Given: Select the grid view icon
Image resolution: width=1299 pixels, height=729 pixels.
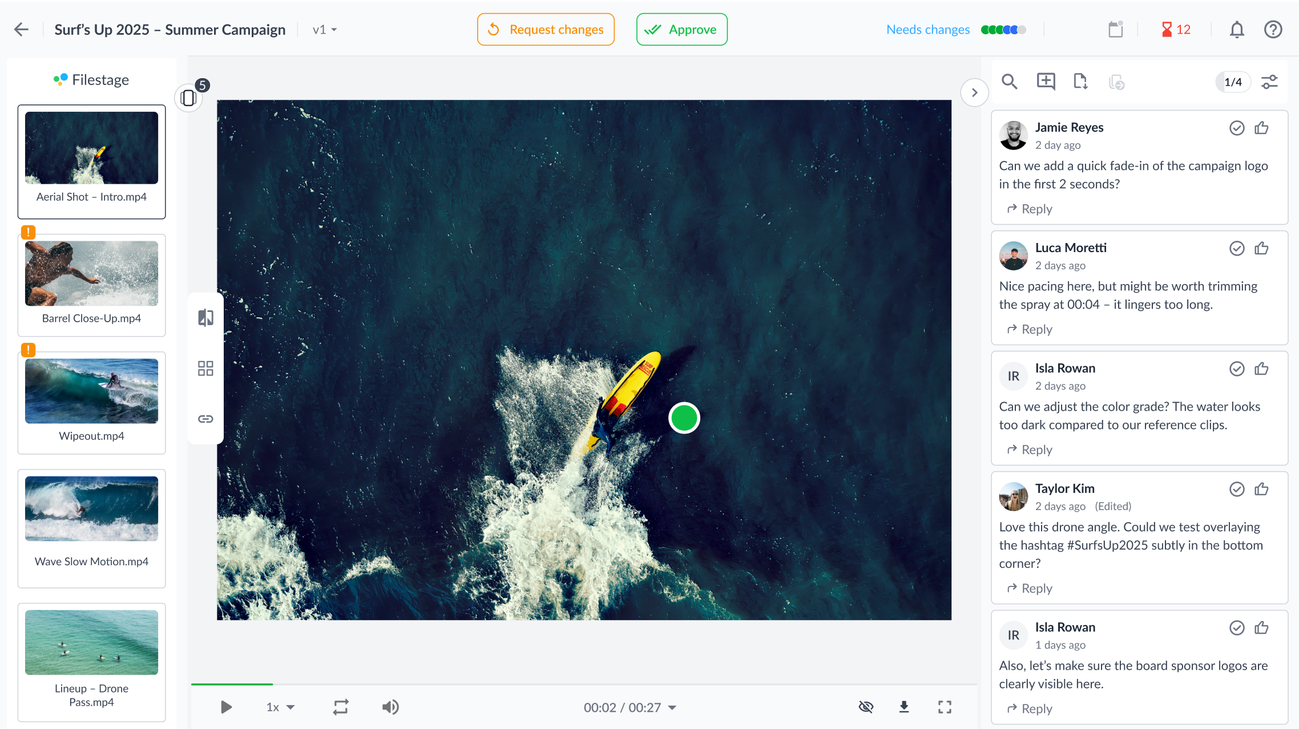Looking at the screenshot, I should [205, 368].
